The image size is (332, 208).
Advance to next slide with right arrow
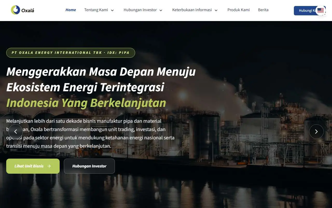pos(316,132)
